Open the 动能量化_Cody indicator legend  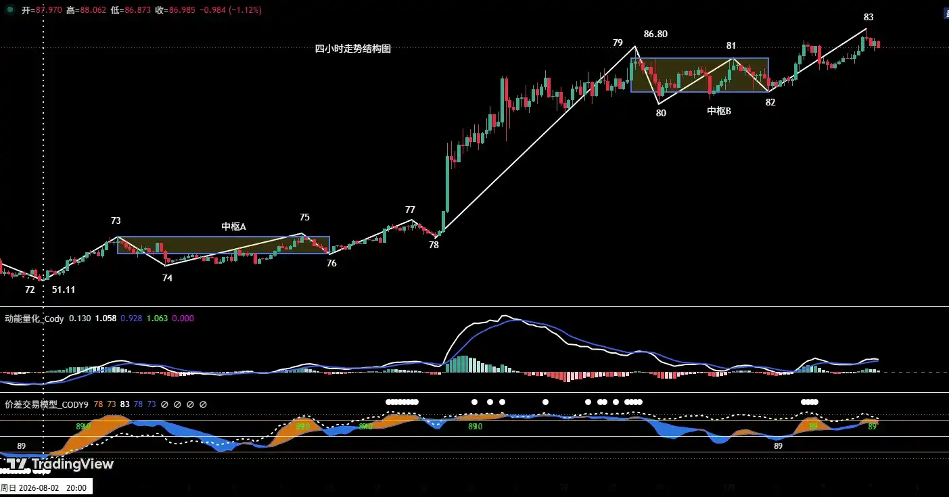click(x=34, y=318)
